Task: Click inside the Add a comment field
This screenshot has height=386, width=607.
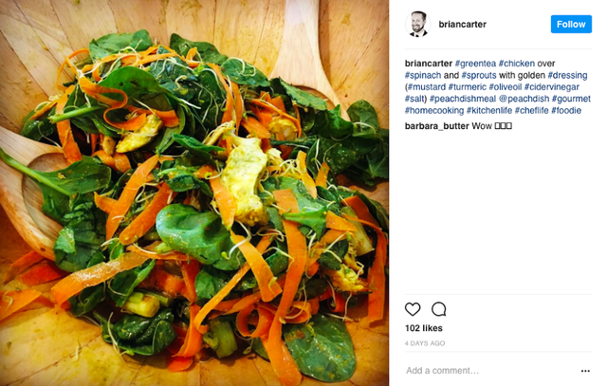Action: (491, 371)
